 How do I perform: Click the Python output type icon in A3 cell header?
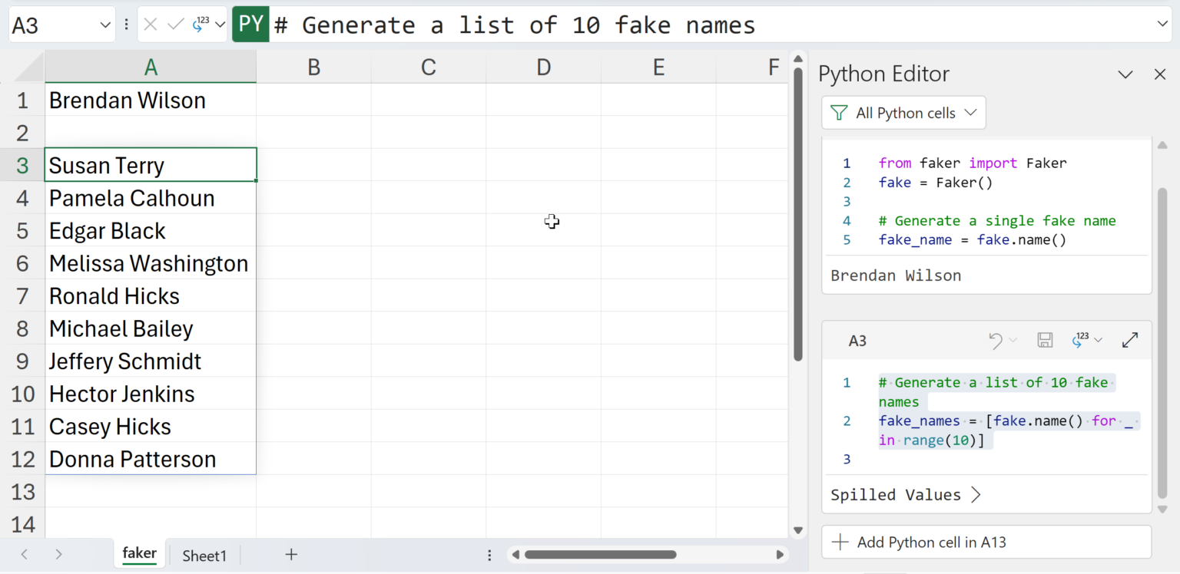pyautogui.click(x=1082, y=341)
